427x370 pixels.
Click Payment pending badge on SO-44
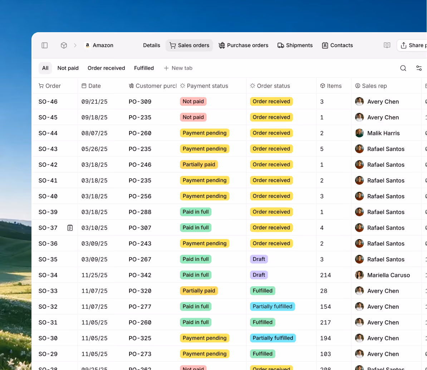[205, 133]
